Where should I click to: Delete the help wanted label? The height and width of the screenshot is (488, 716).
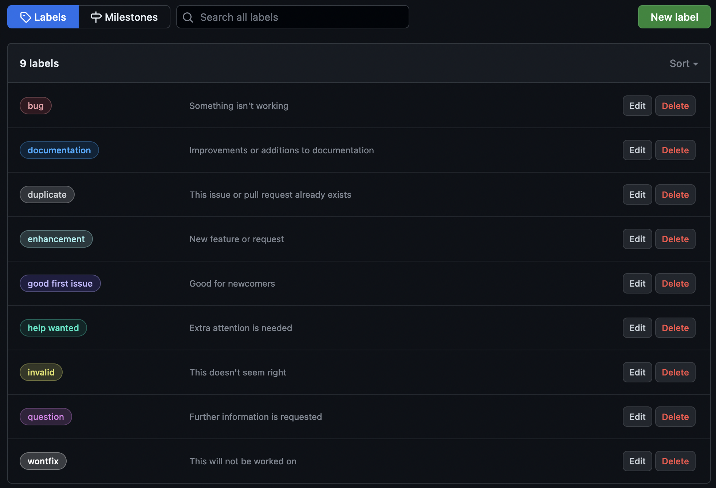[x=676, y=327]
